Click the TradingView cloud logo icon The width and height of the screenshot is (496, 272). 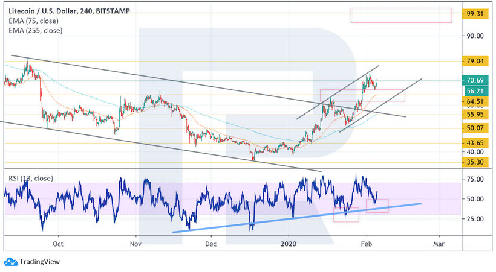pyautogui.click(x=10, y=262)
